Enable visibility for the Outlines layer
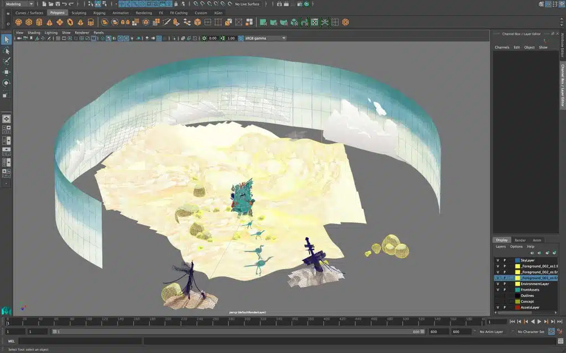Image resolution: width=566 pixels, height=353 pixels. 497,296
